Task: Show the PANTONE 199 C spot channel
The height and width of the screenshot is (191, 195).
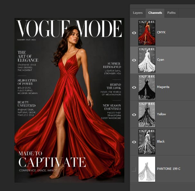Action: pyautogui.click(x=134, y=169)
